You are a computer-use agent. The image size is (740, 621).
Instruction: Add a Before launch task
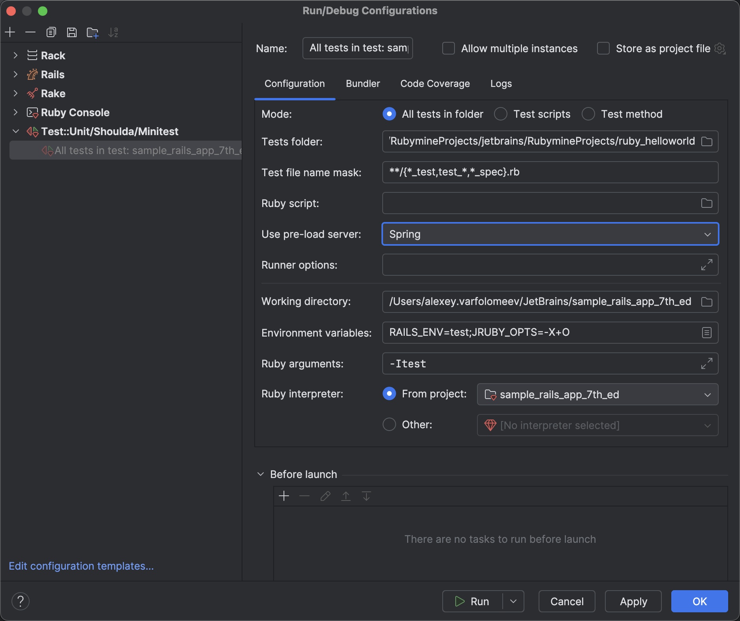click(284, 496)
